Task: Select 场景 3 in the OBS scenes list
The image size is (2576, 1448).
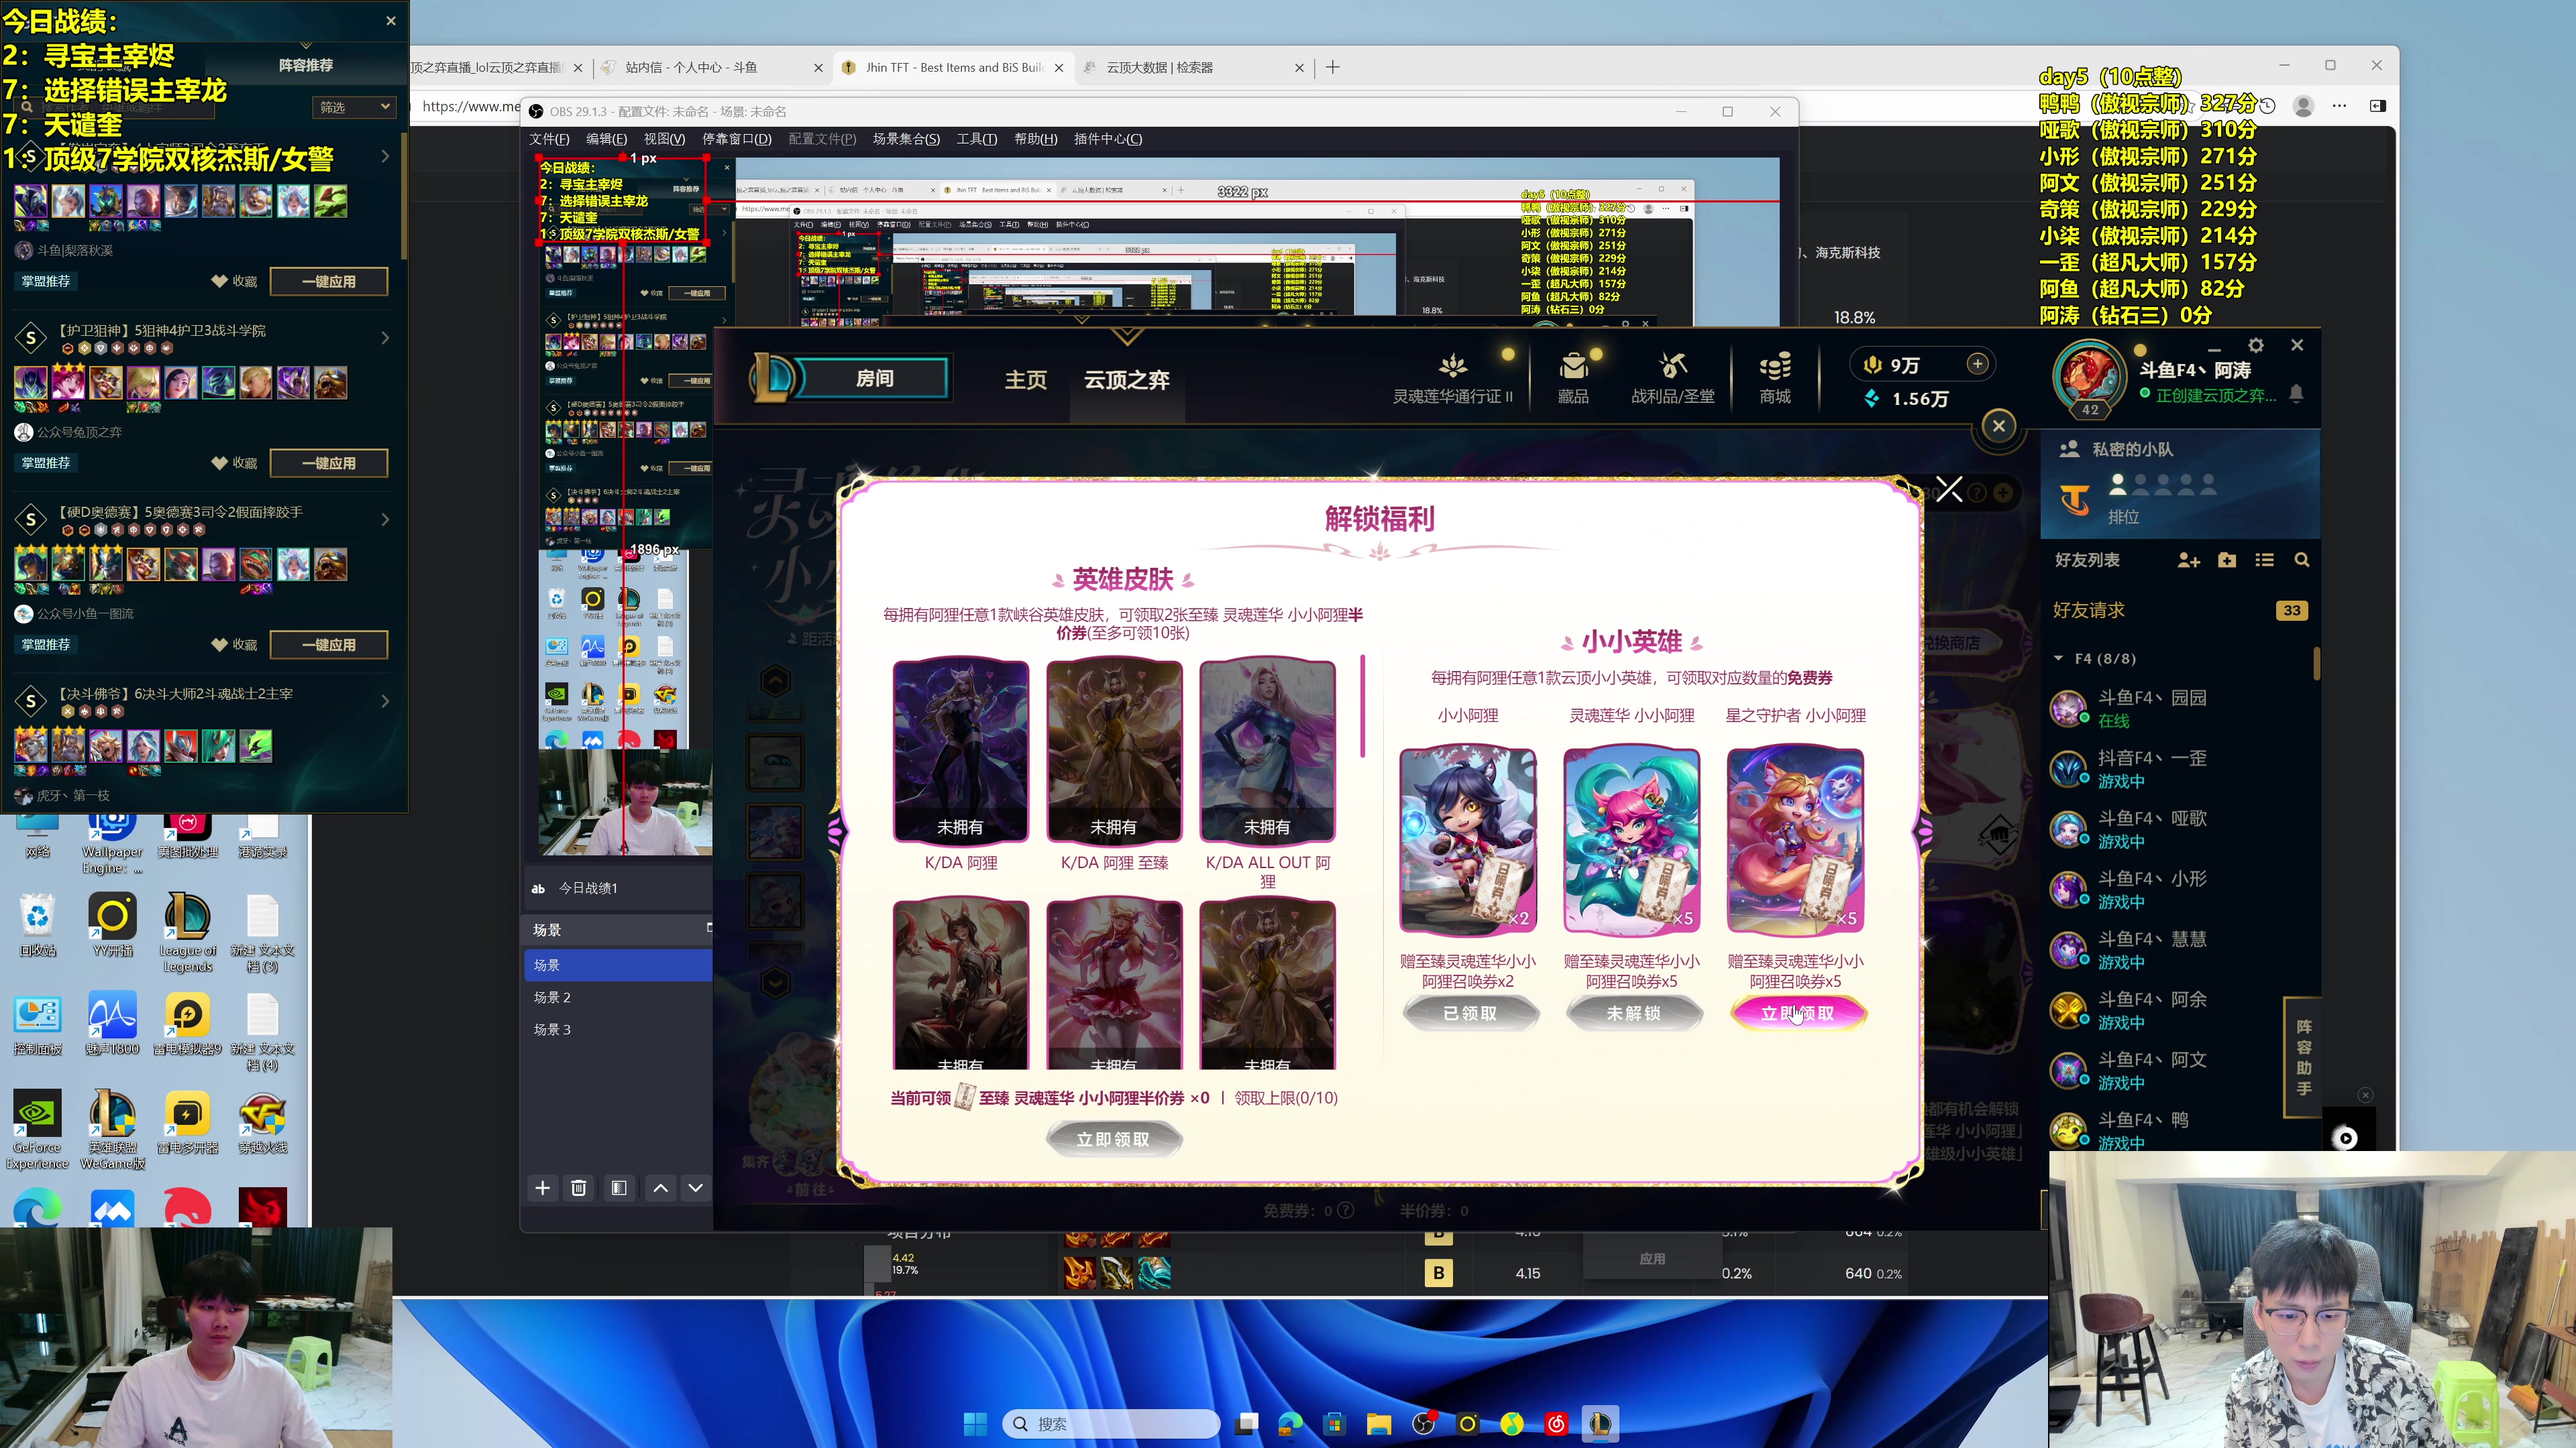Action: click(617, 1029)
